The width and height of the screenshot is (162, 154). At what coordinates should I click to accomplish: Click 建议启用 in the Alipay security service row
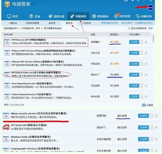pos(122,116)
